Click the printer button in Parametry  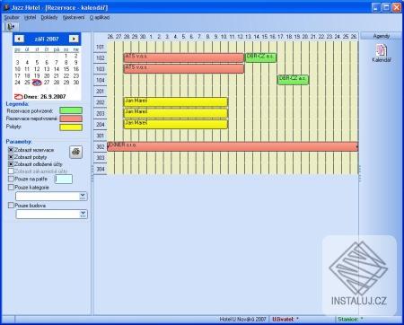pyautogui.click(x=76, y=152)
